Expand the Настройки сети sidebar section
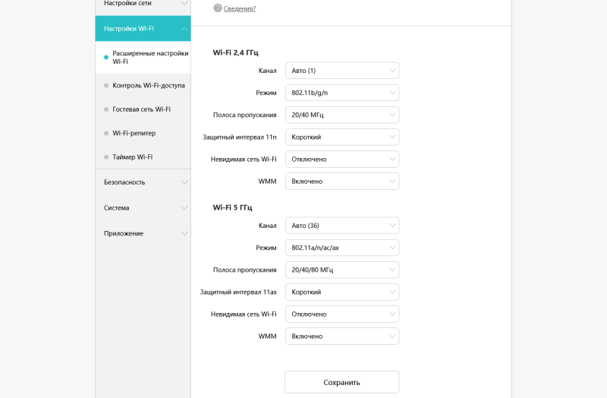The image size is (607, 398). click(x=143, y=4)
